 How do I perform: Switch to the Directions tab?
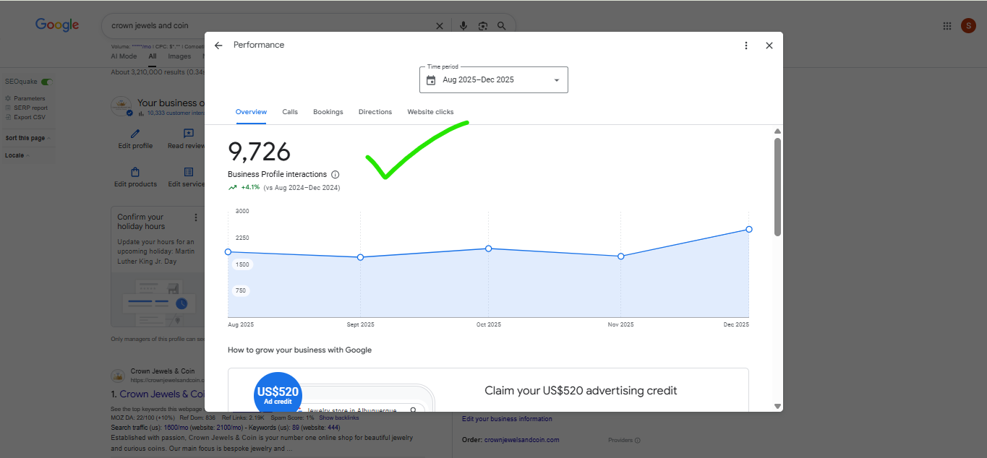click(375, 112)
